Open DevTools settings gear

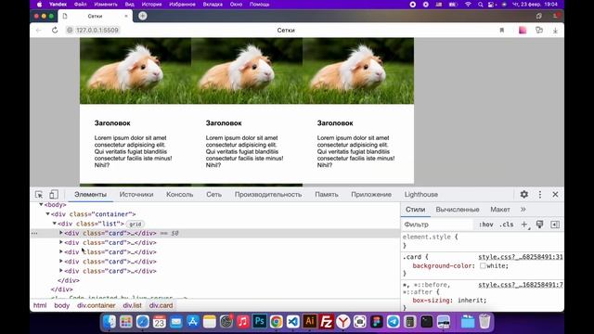(523, 194)
